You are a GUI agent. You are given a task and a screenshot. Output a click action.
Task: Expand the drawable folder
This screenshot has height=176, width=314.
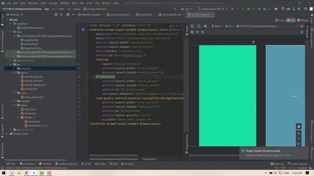[14, 68]
